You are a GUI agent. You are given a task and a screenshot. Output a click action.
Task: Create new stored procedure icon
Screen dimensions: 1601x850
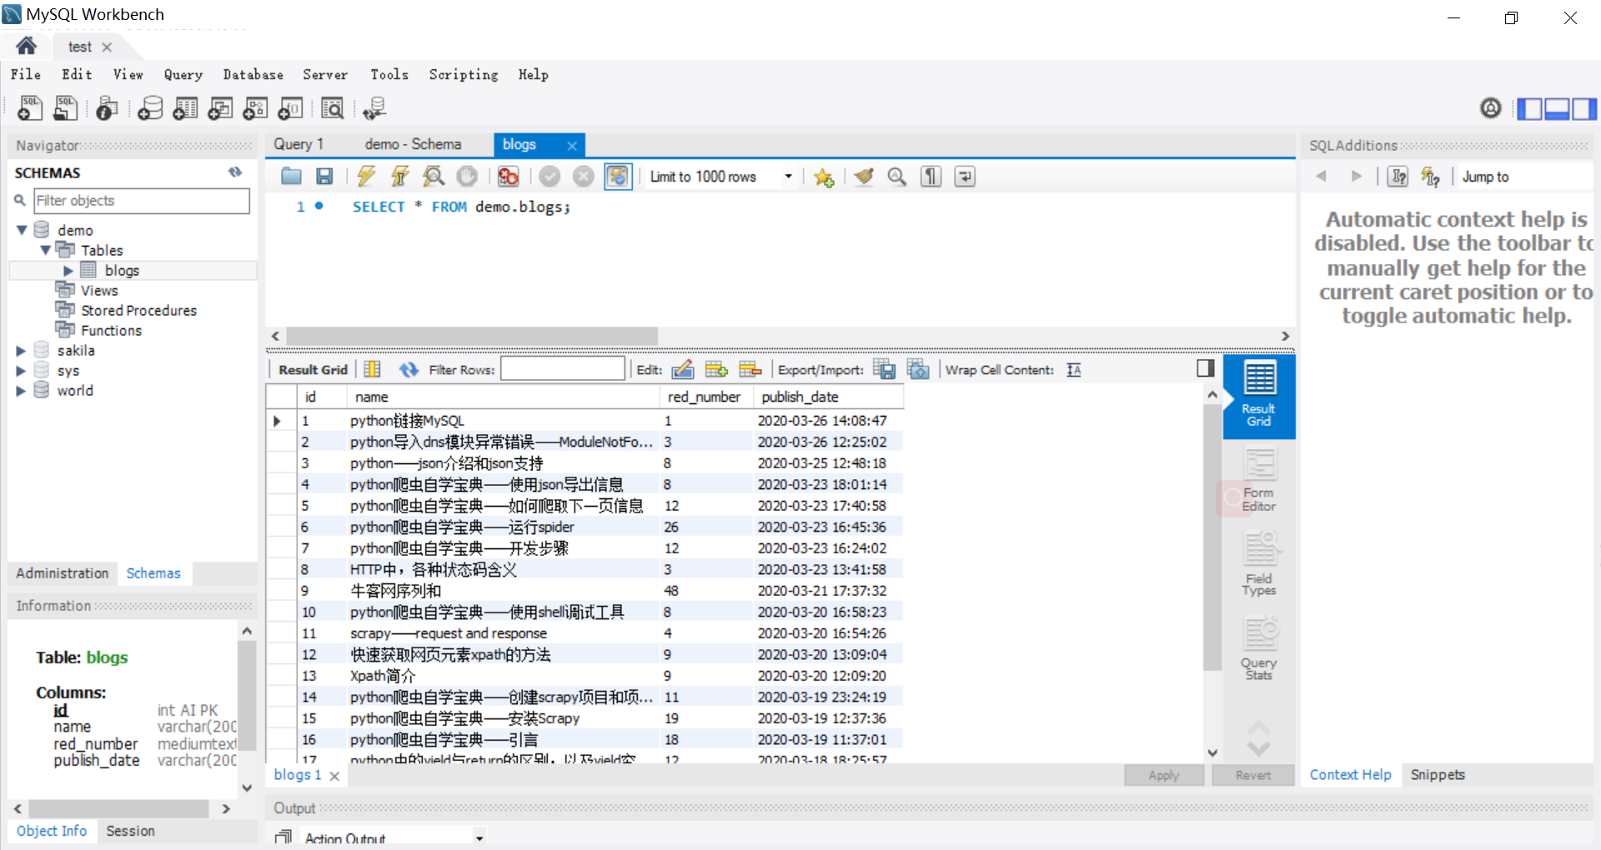[255, 108]
